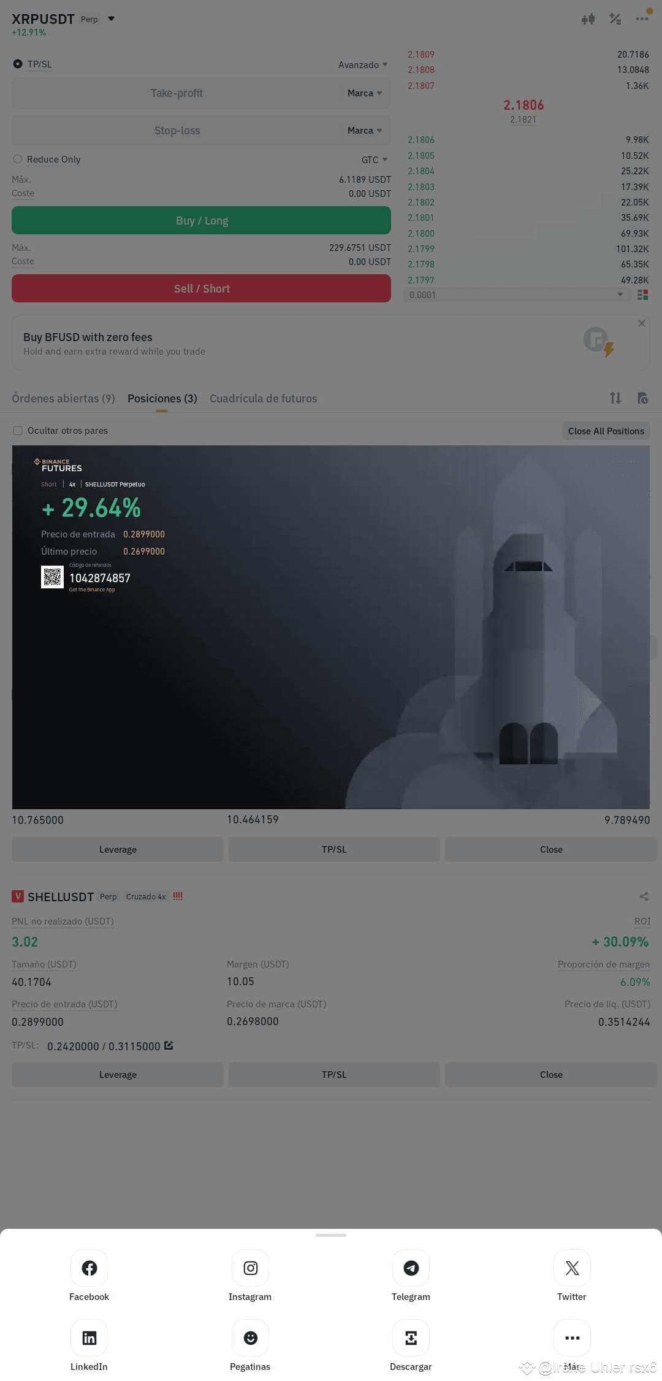This screenshot has height=1381, width=662.
Task: Open Stop-loss Marca dropdown
Action: point(365,131)
